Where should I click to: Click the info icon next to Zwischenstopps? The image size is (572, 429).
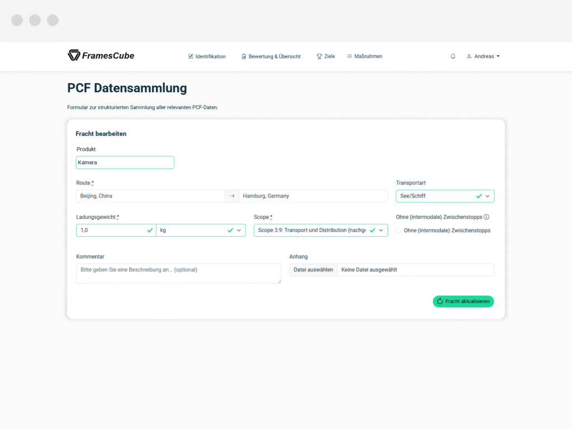[487, 217]
